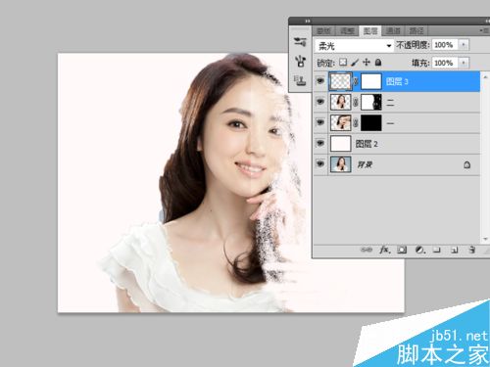The image size is (490, 367).
Task: Open the clone source stamp panel icon
Action: click(x=300, y=80)
